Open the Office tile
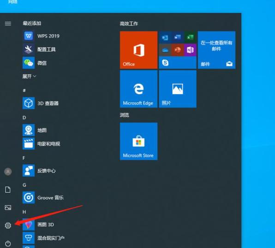 tap(138, 50)
